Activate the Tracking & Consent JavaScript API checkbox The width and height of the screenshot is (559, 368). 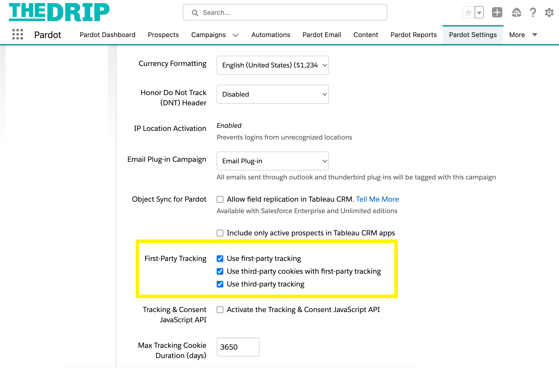click(x=220, y=310)
